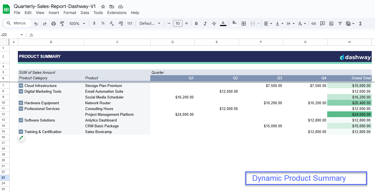Open the fill color picker

[x=234, y=24]
